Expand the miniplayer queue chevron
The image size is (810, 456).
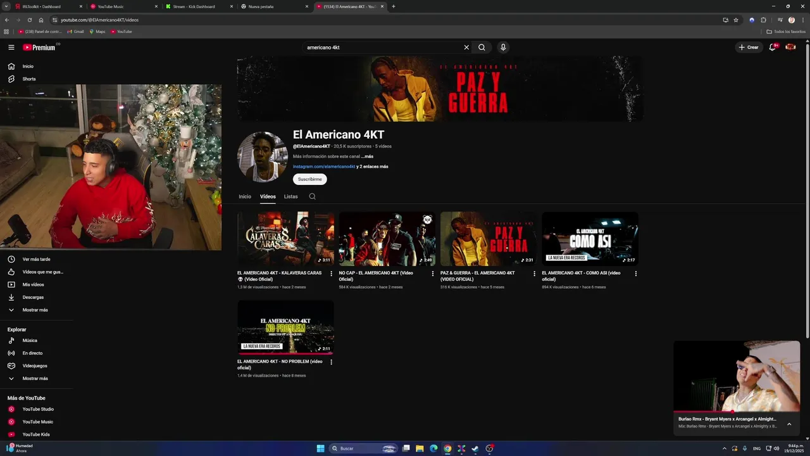coord(789,424)
